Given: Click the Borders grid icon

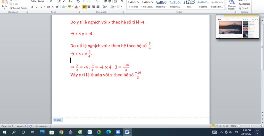Looking at the screenshot, I should (119, 7).
